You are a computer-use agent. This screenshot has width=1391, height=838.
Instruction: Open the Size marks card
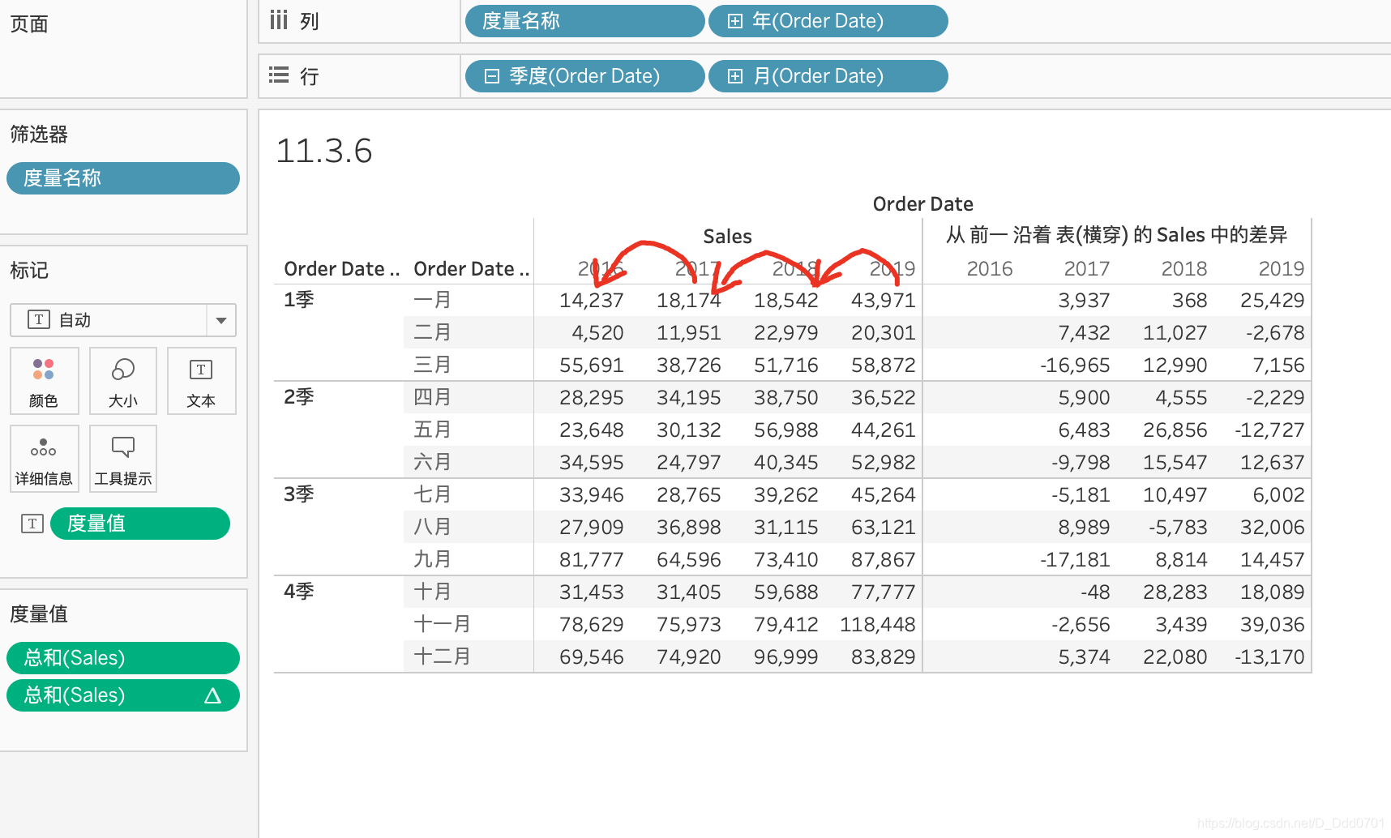tap(123, 381)
